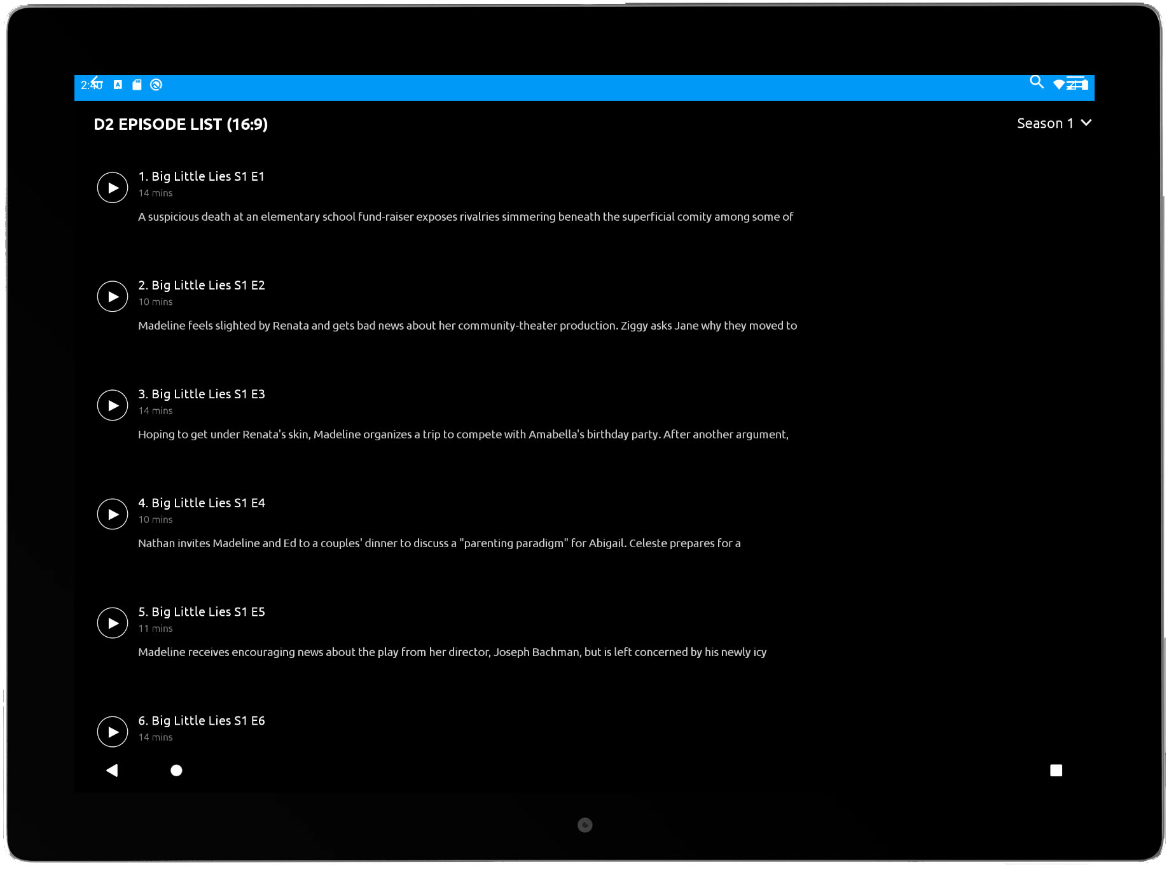Click the '14 mins' duration of episode 6

coord(155,737)
